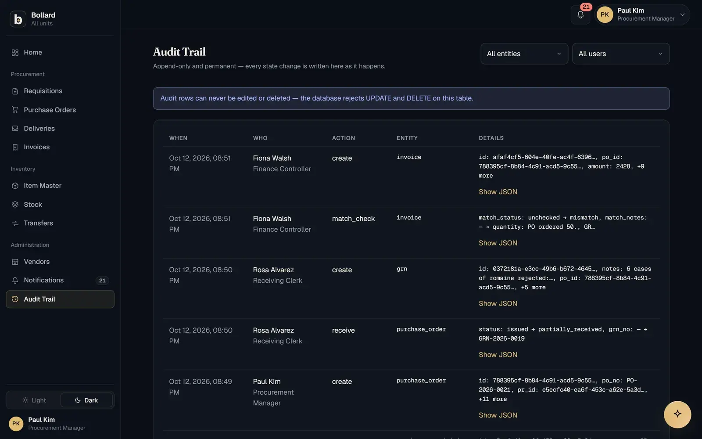Image resolution: width=702 pixels, height=439 pixels.
Task: Click the DETAILS column header
Action: [x=491, y=138]
